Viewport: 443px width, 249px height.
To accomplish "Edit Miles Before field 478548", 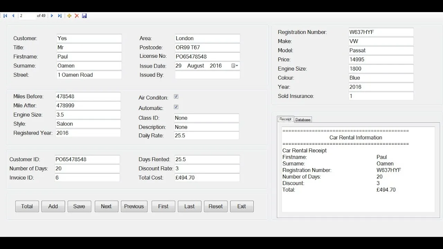I will pos(88,96).
